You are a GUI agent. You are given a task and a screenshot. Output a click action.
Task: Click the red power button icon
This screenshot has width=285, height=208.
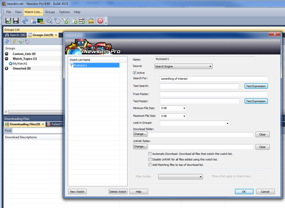100,21
